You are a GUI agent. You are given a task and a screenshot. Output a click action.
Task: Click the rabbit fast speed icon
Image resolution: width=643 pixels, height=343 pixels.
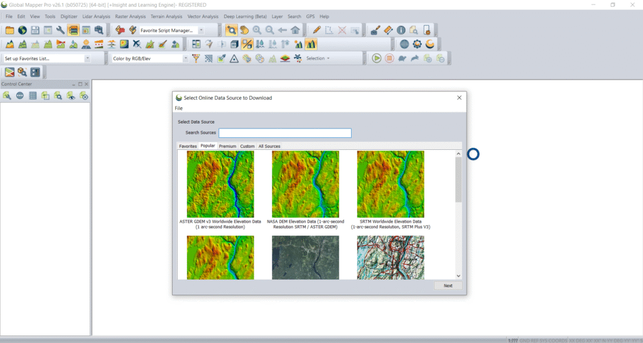point(414,58)
